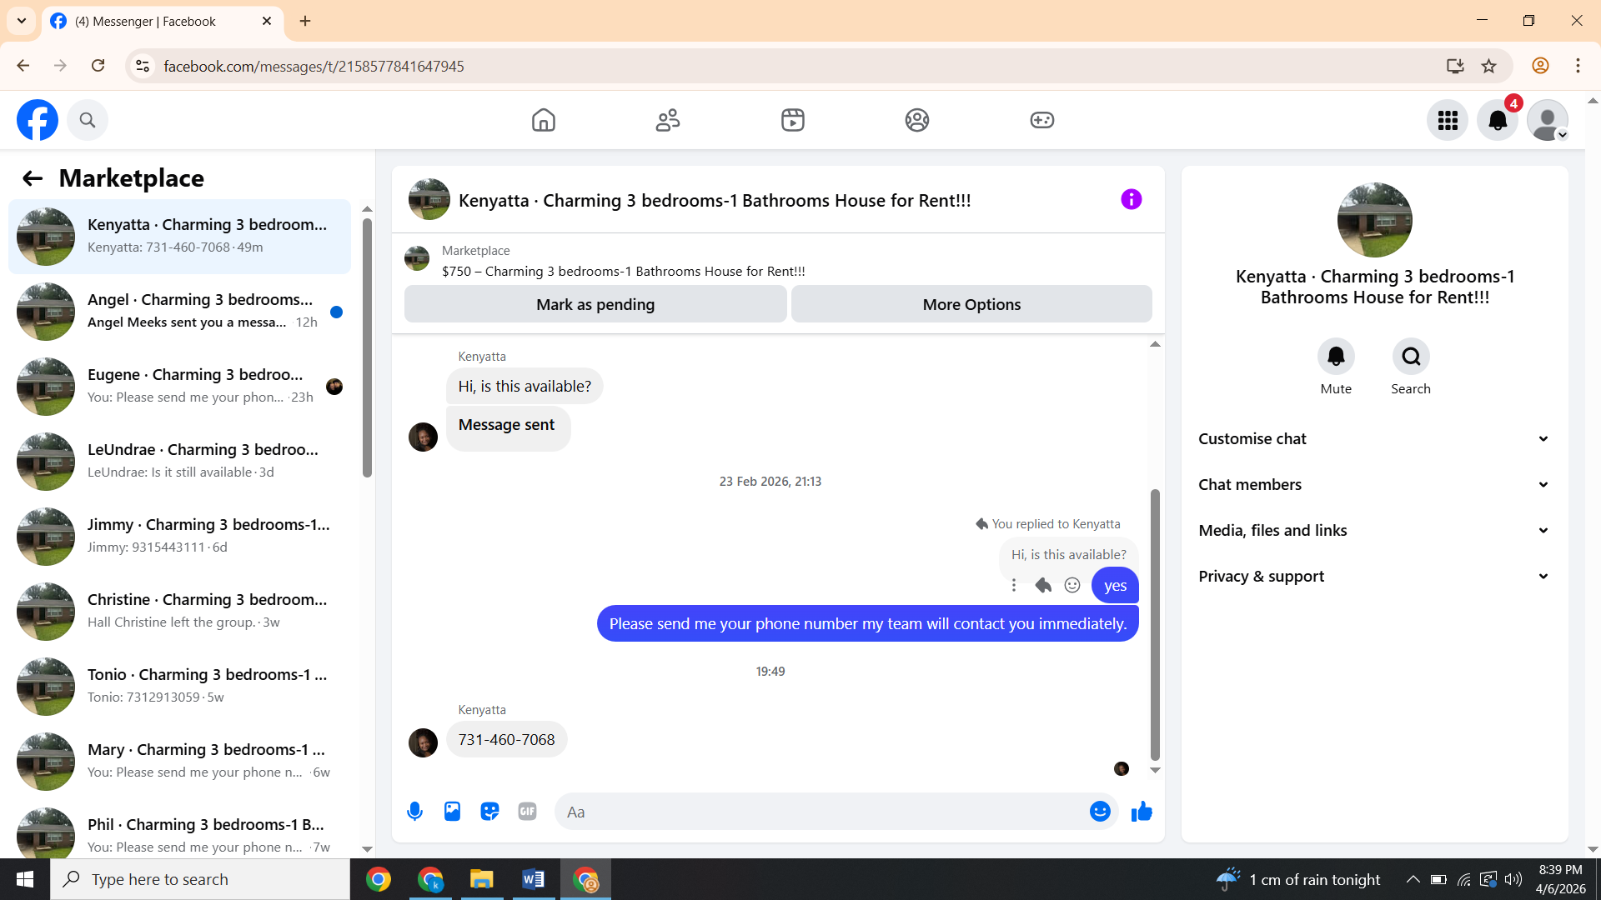This screenshot has width=1601, height=900.
Task: Send a thumbs-up like
Action: tap(1142, 812)
